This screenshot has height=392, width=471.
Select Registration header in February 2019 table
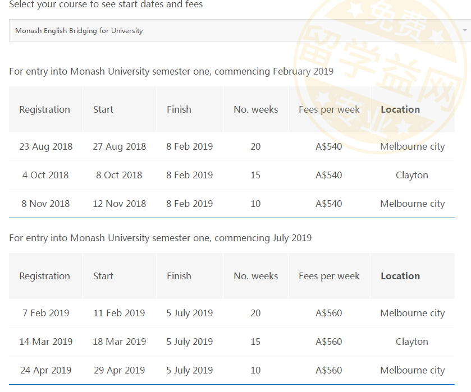tap(44, 109)
